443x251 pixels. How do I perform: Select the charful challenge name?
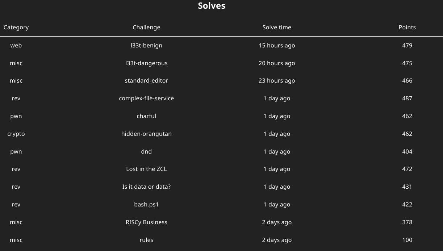tap(146, 116)
